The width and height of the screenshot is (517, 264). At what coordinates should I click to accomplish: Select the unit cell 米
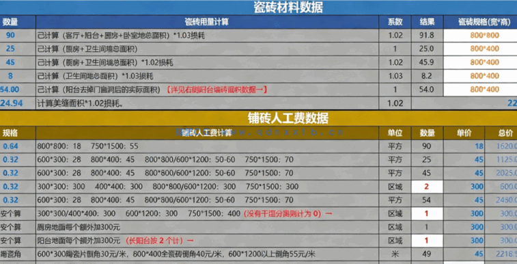pos(395,254)
